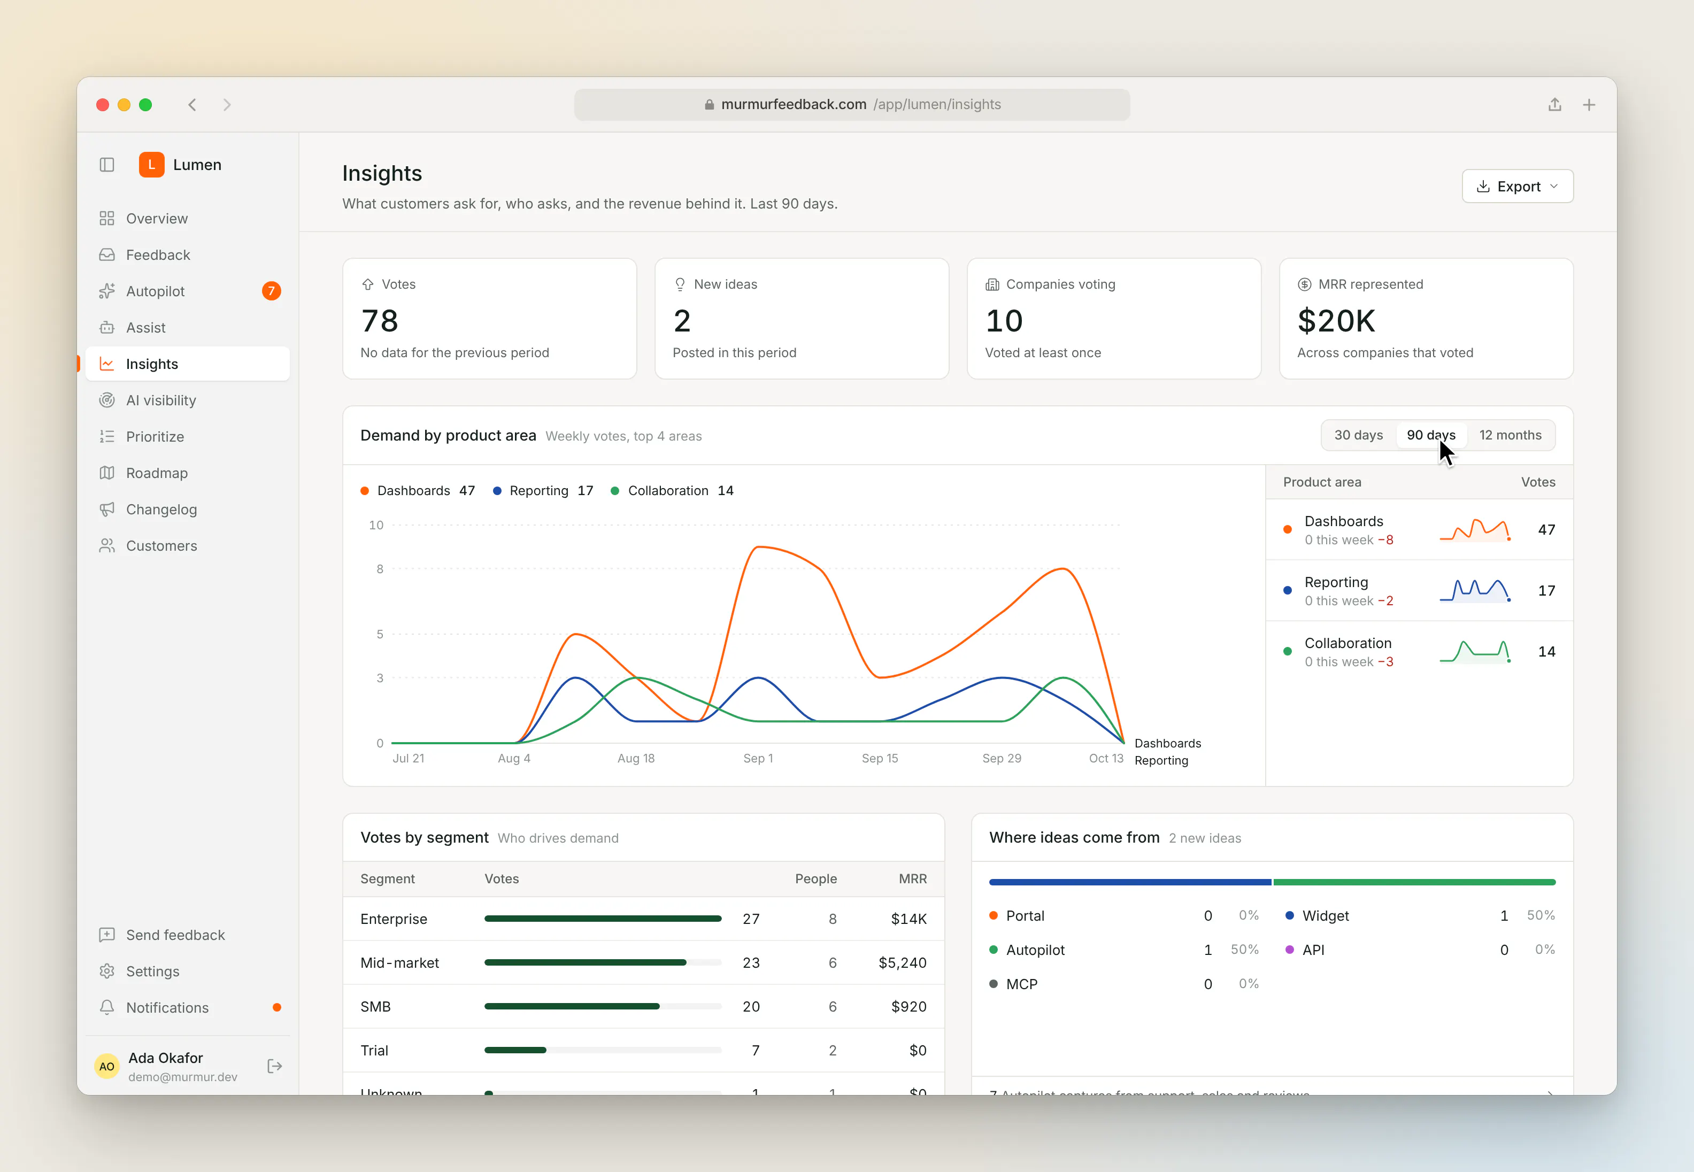
Task: Click the SMB segment row
Action: pyautogui.click(x=643, y=1006)
